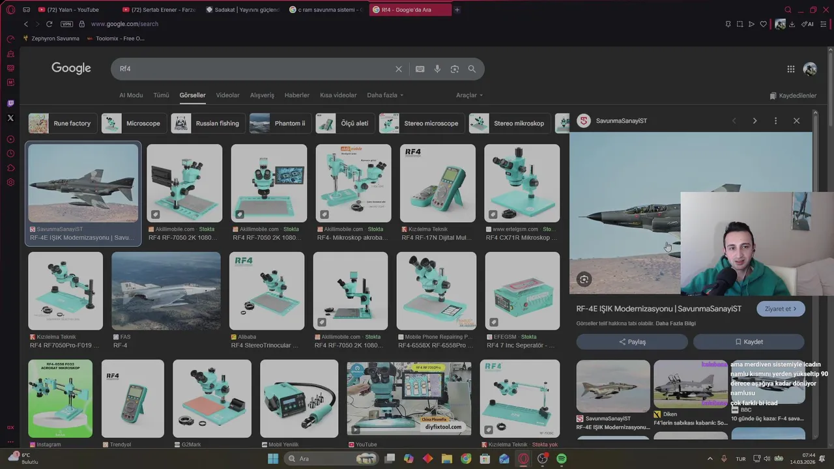Viewport: 834px width, 469px height.
Task: Go back to the previous page
Action: (26, 24)
